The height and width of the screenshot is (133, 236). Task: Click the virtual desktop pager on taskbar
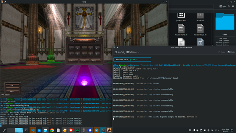pos(15,130)
